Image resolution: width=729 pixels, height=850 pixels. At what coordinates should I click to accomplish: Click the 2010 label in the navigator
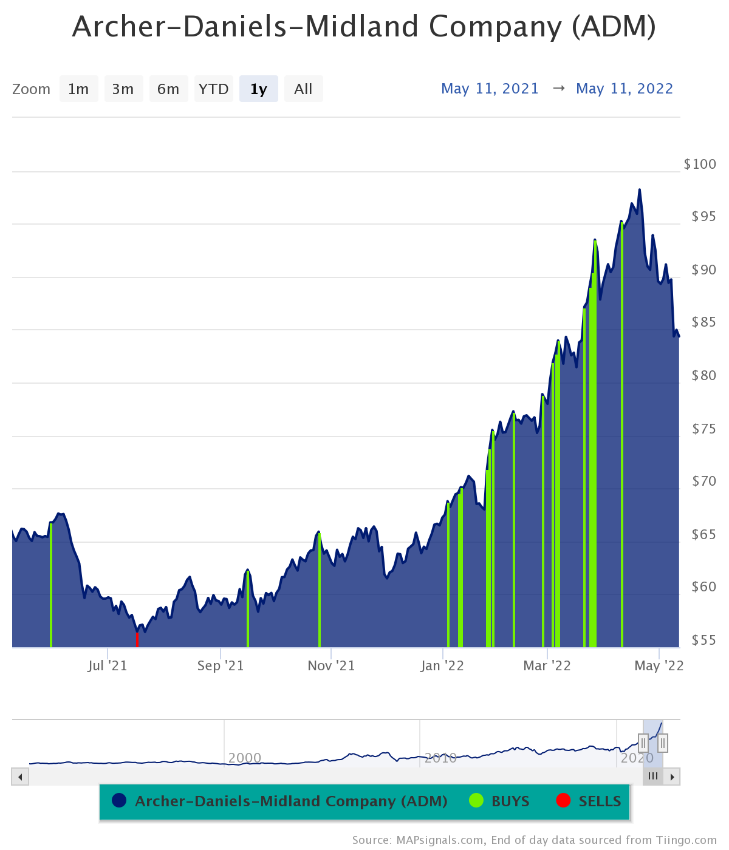pos(440,758)
